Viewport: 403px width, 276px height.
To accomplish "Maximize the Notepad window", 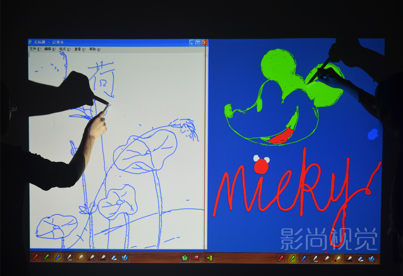I will pyautogui.click(x=199, y=42).
